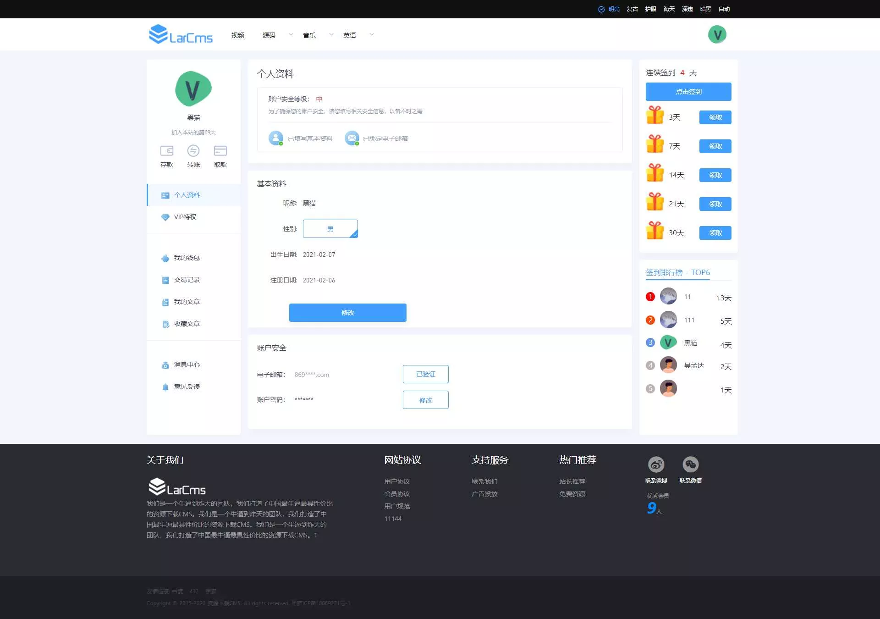Click the birth date 2021-02-07
880x619 pixels.
[319, 254]
